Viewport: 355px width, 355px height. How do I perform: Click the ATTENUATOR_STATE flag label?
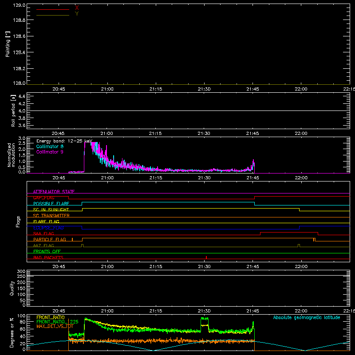click(54, 192)
